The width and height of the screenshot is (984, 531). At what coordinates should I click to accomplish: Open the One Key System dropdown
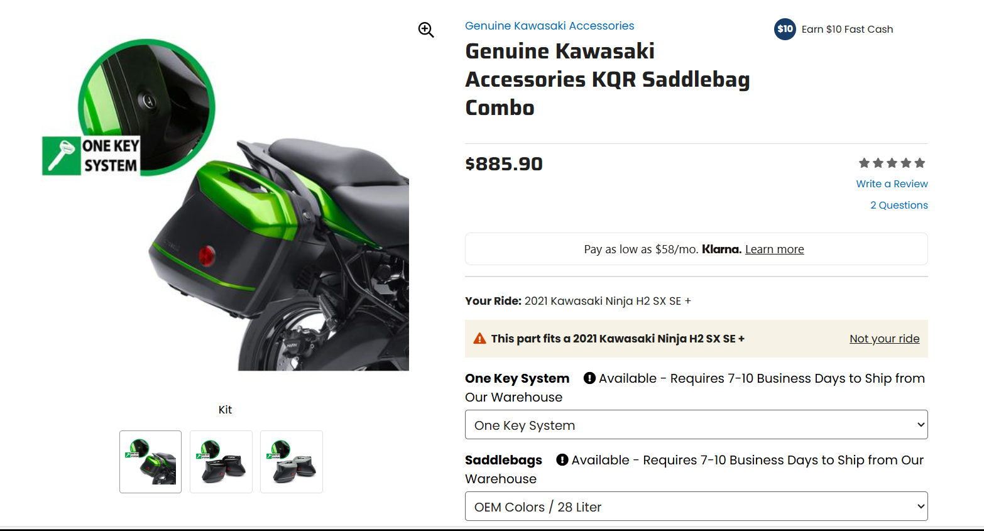(x=696, y=425)
